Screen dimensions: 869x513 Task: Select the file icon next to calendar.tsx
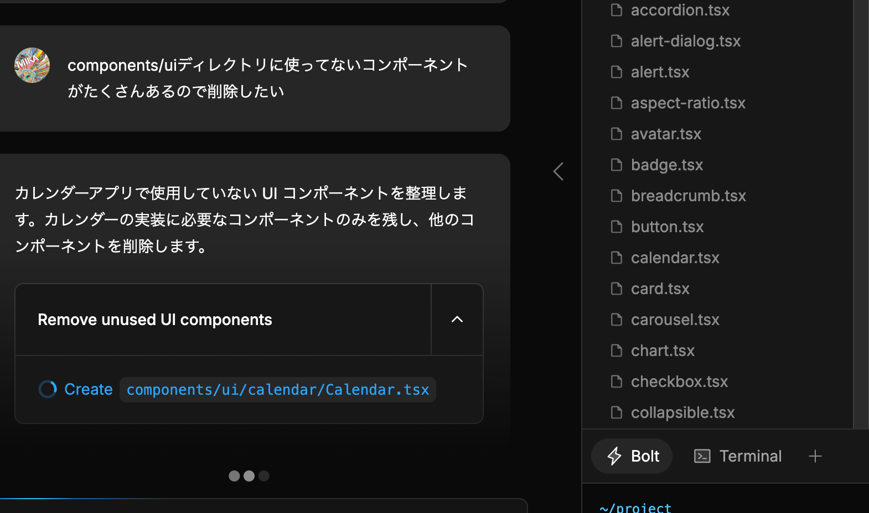point(617,258)
